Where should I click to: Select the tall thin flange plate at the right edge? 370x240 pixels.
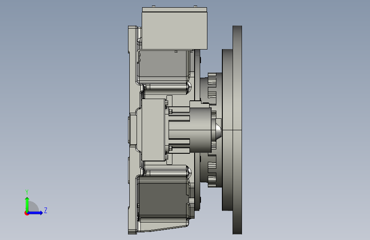237,130
